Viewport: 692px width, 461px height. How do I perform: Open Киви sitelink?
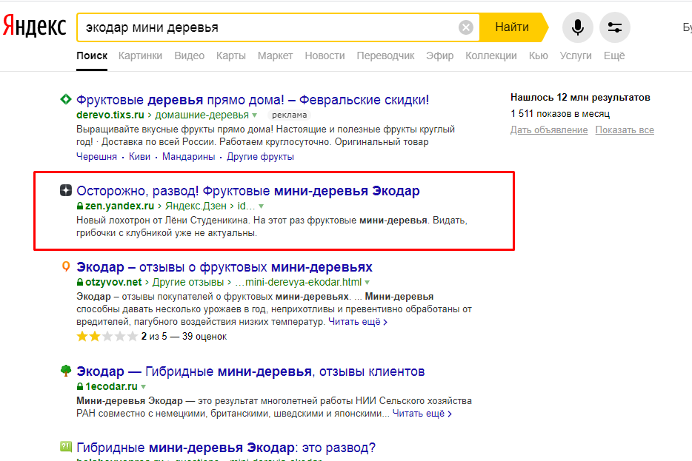click(139, 156)
